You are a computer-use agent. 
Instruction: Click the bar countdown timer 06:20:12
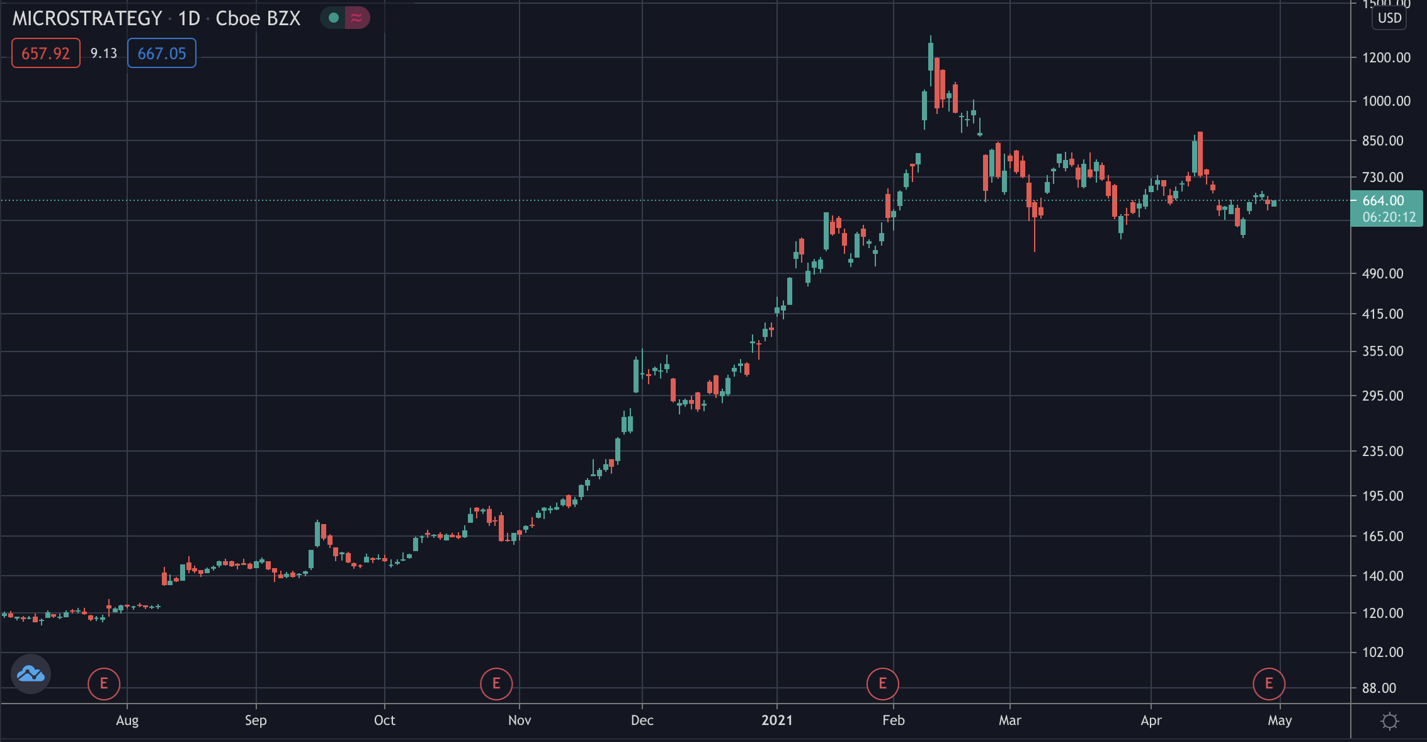pos(1389,217)
